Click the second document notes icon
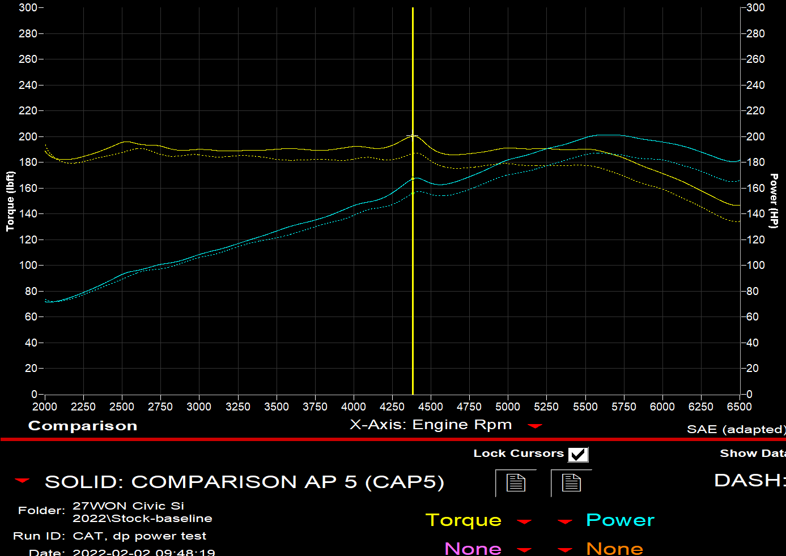786x556 pixels. pos(571,483)
